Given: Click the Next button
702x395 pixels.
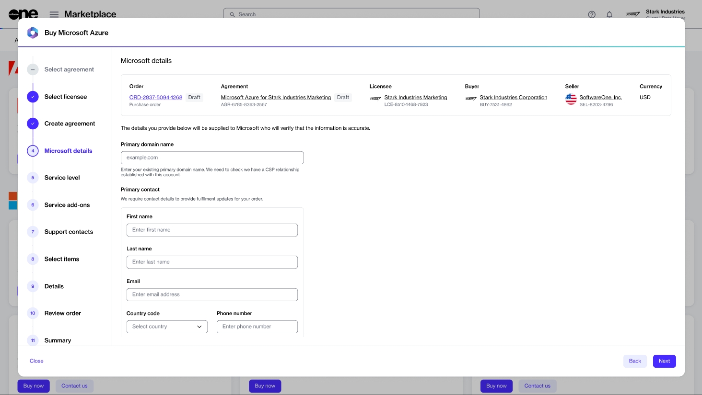Looking at the screenshot, I should (x=664, y=361).
